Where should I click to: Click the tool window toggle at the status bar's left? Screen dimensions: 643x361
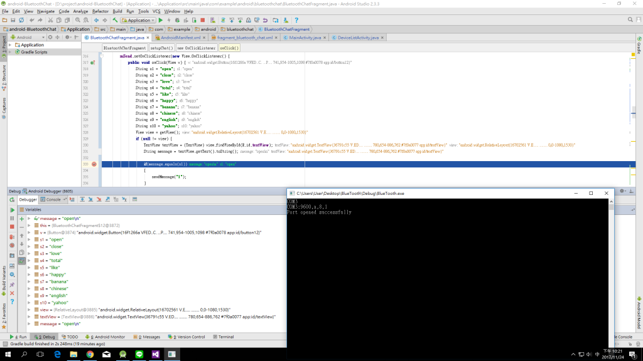coord(4,344)
